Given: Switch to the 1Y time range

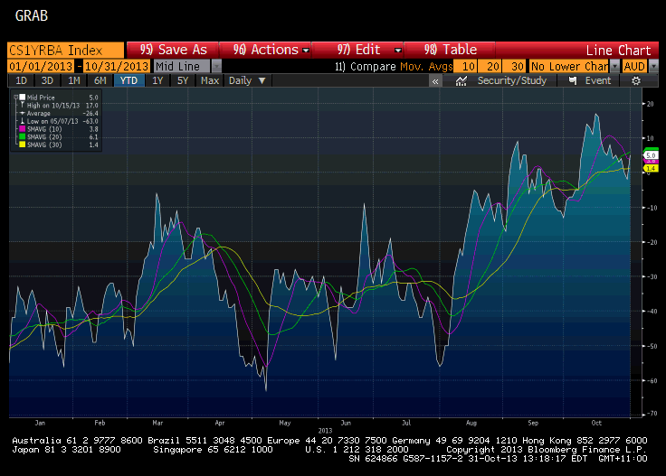Looking at the screenshot, I should pyautogui.click(x=157, y=80).
